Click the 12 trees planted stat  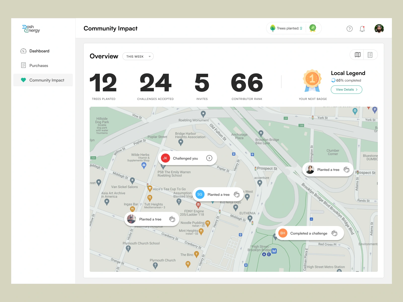point(103,86)
